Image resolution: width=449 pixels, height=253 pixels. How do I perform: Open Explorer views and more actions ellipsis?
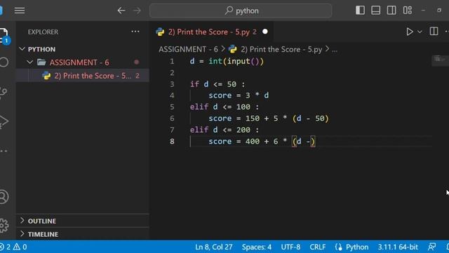(135, 32)
